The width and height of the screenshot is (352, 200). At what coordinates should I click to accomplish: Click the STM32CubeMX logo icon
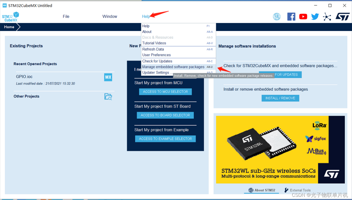(11, 17)
